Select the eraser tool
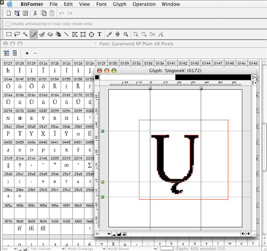 [x=50, y=34]
